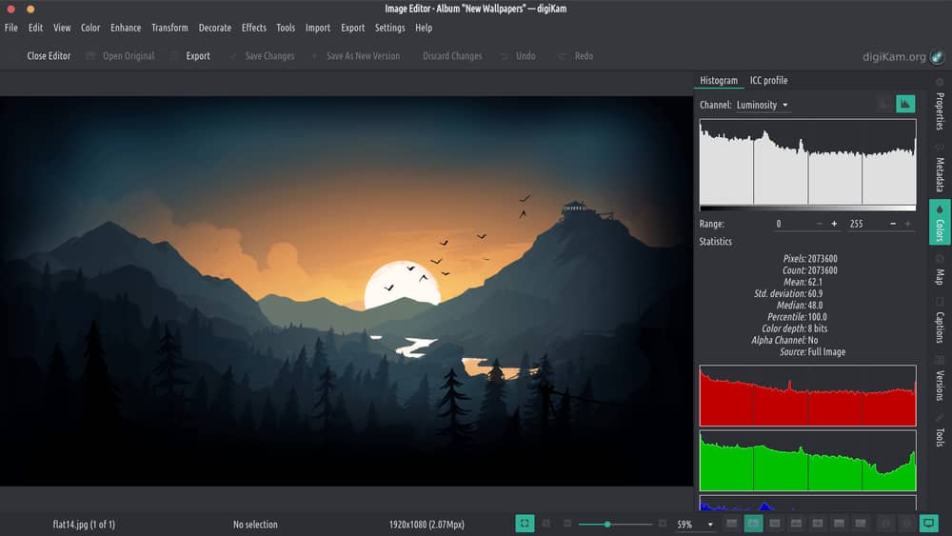The width and height of the screenshot is (952, 536).
Task: Open the 59% zoom level dropdown
Action: 695,524
